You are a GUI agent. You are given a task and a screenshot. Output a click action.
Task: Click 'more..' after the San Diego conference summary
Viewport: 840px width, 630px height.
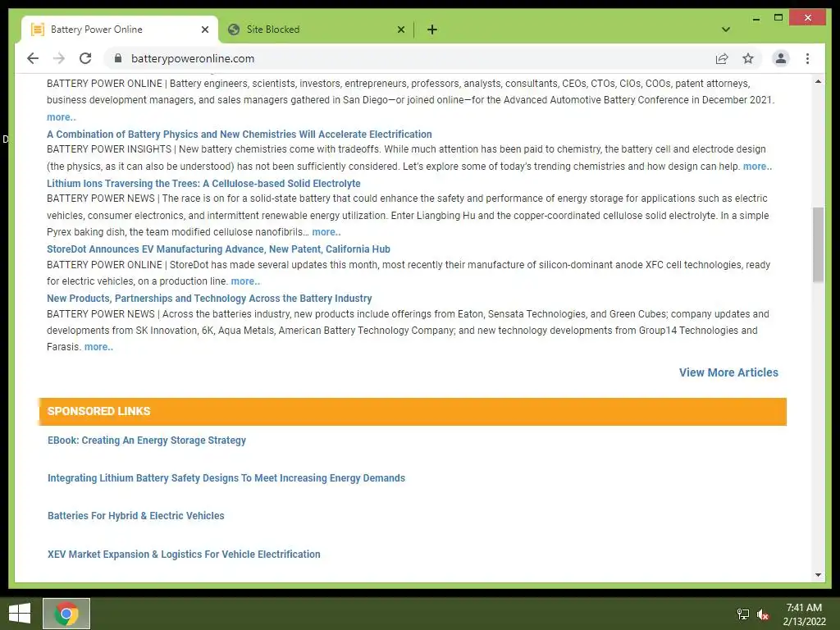coord(61,117)
